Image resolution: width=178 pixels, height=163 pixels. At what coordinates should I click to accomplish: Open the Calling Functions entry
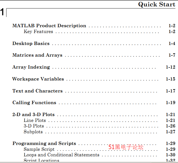pyautogui.click(x=34, y=103)
